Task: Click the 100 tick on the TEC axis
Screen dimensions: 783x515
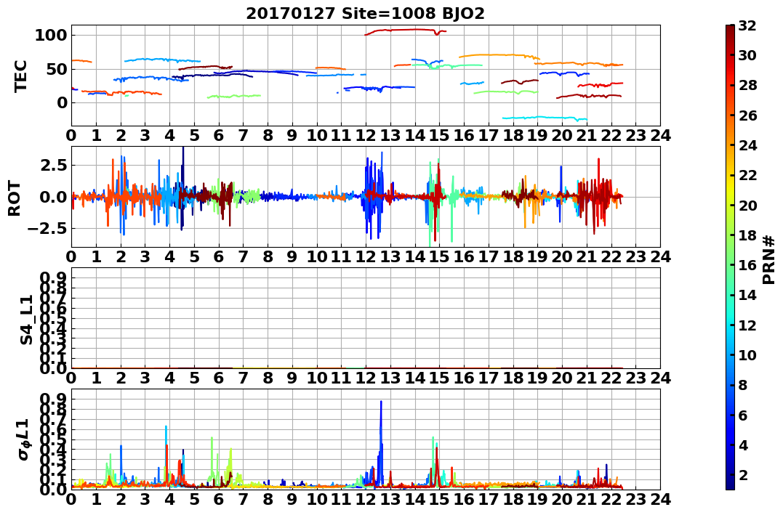Action: tap(51, 35)
